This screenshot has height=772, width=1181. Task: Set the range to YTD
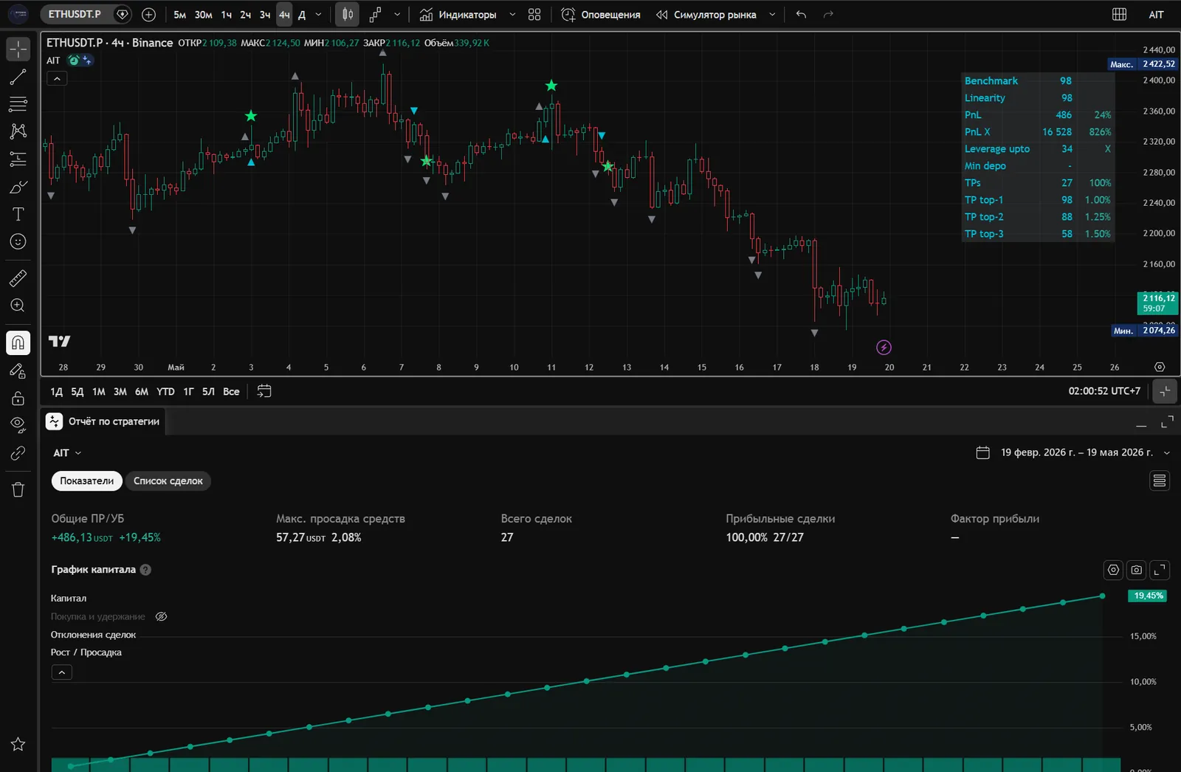[165, 392]
